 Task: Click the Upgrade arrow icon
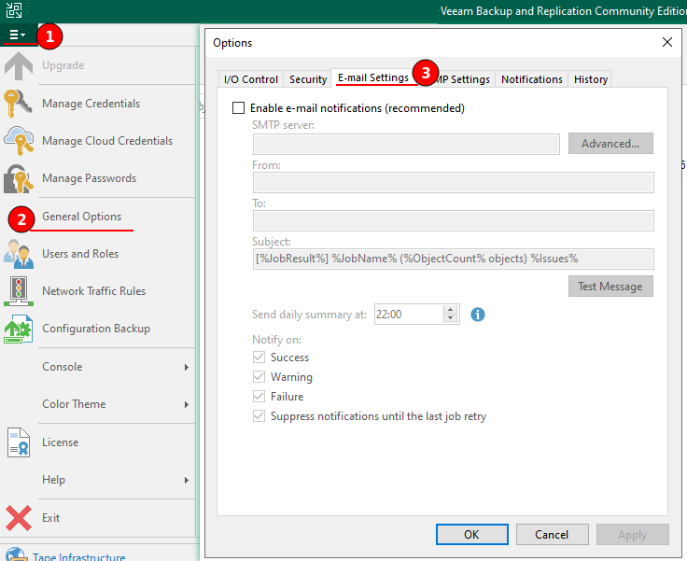[x=19, y=65]
